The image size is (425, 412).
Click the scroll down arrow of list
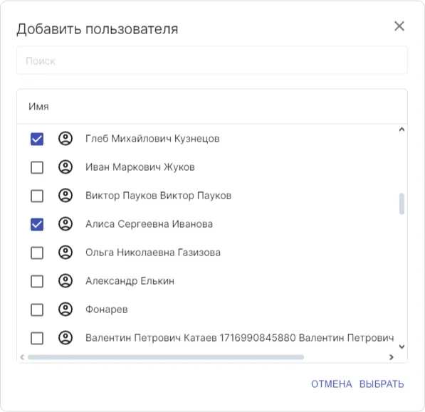tap(402, 347)
